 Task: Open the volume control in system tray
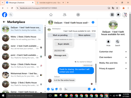tap(117, 95)
